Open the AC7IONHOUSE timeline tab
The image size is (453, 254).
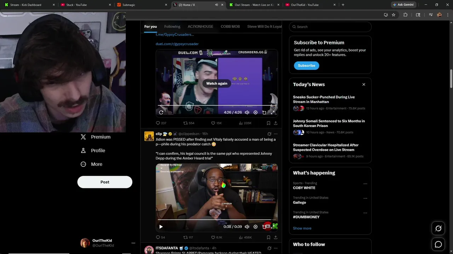[200, 26]
